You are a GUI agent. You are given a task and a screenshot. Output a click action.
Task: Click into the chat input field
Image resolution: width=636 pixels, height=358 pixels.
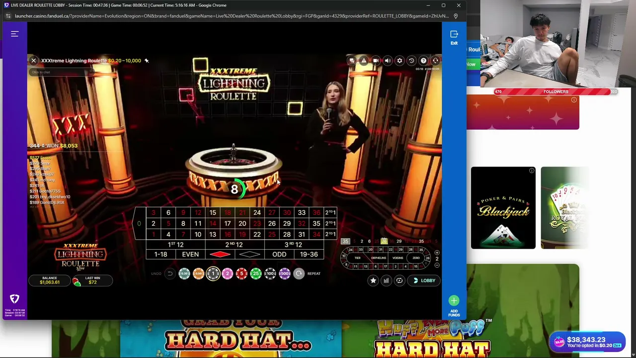[61, 72]
